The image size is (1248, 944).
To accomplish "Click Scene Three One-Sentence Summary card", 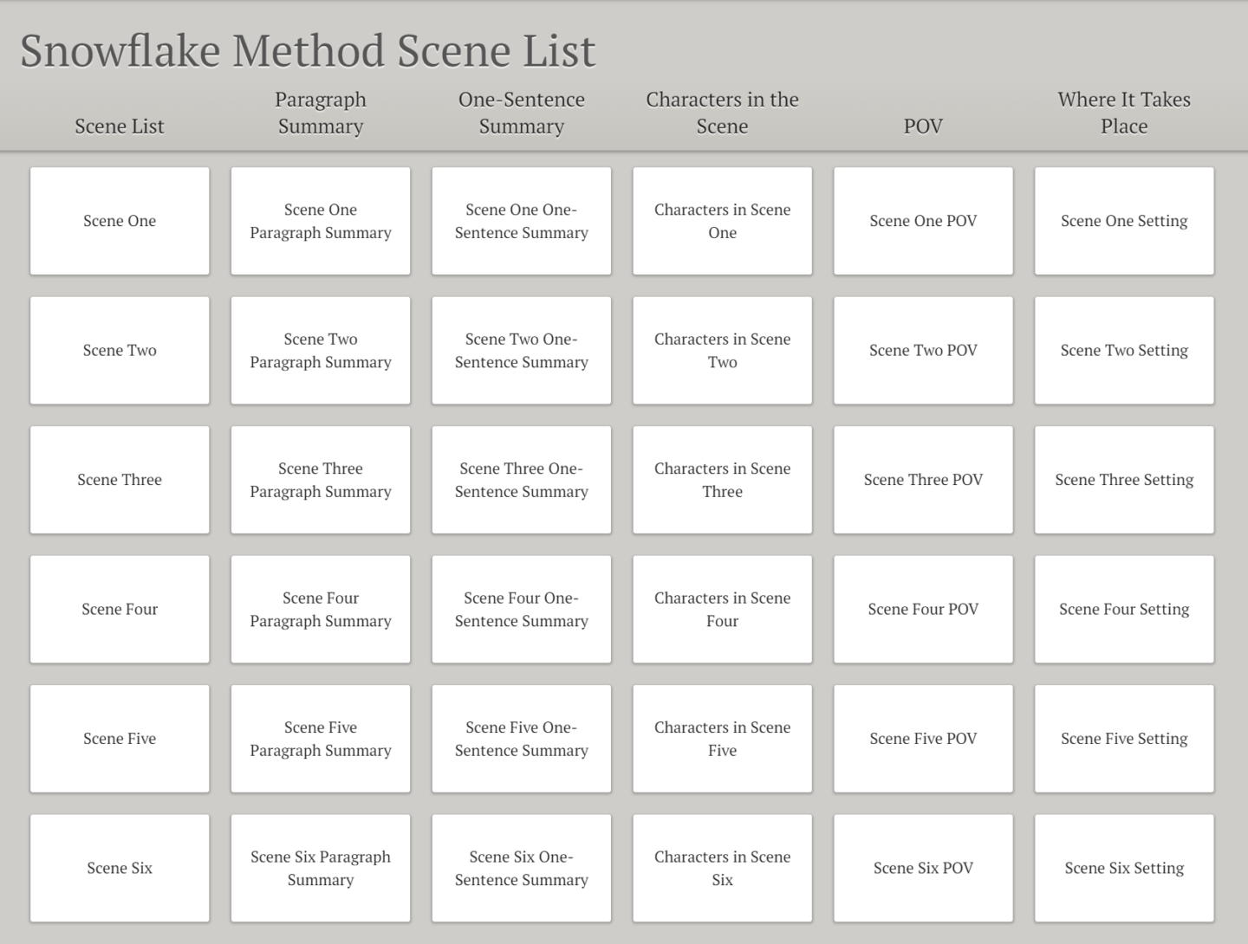I will point(522,480).
